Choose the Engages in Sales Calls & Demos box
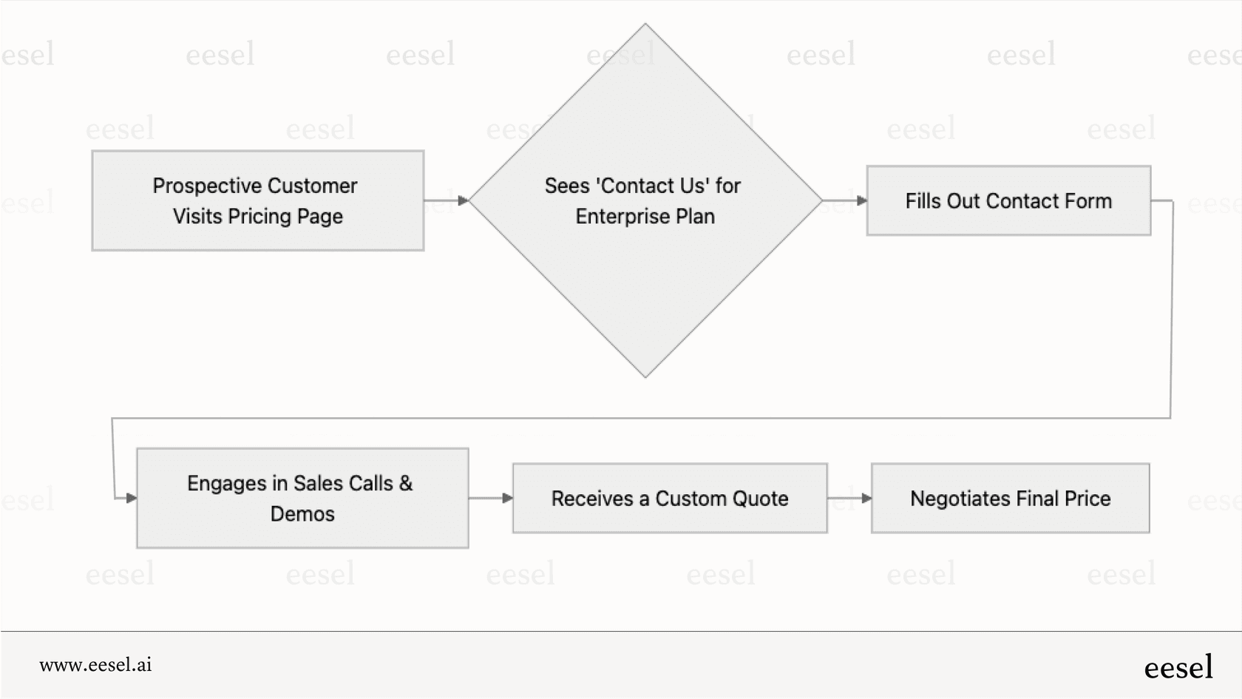 302,498
